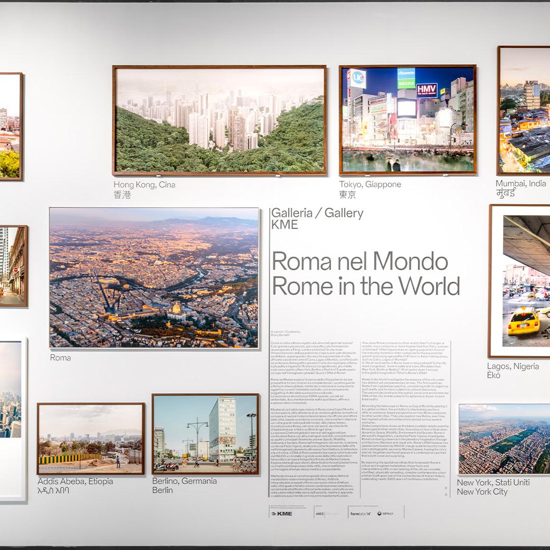Screen dimensions: 550x550
Task: Select the Hong Kong skyline photograph
Action: (219, 120)
